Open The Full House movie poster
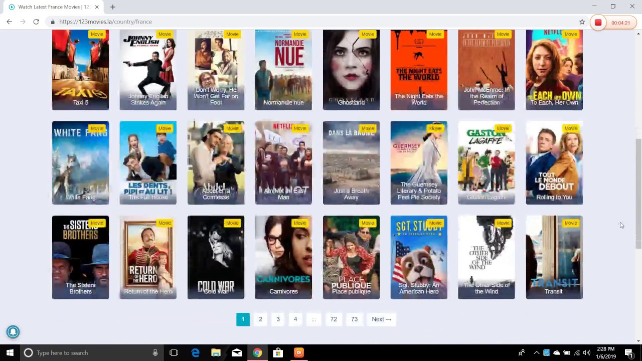Viewport: 642px width, 361px height. [148, 163]
